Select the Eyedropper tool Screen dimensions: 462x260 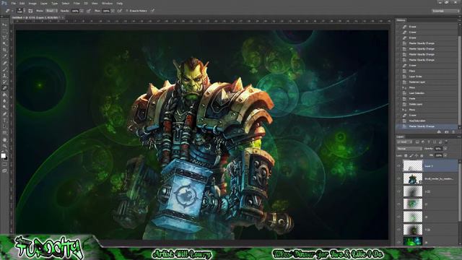pyautogui.click(x=4, y=56)
